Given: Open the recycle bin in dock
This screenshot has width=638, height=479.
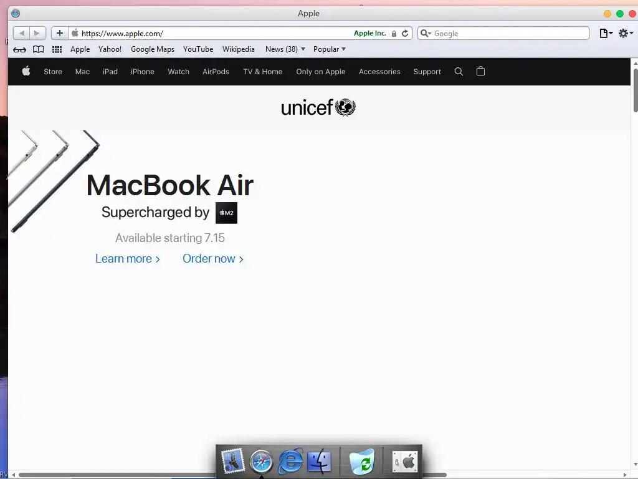Looking at the screenshot, I should [x=362, y=462].
